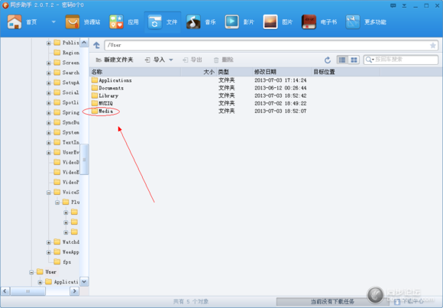Open the 更多功能 tools icon

353,21
